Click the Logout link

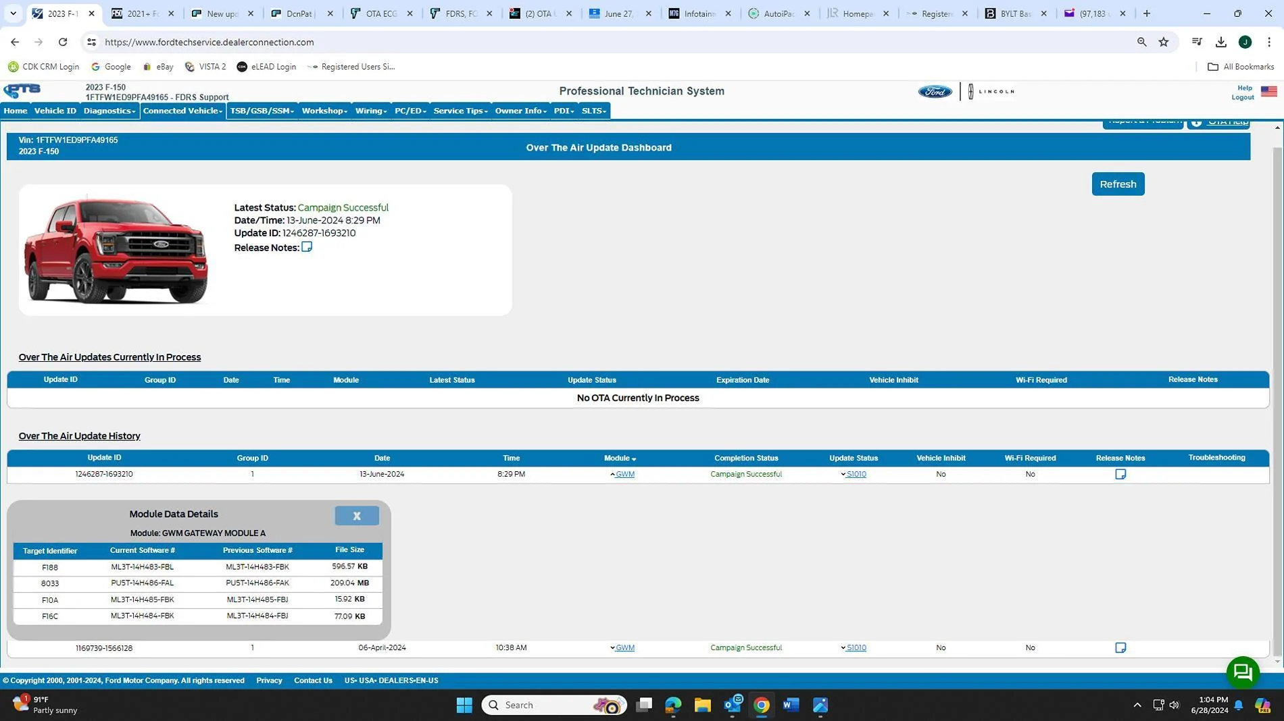tap(1242, 97)
